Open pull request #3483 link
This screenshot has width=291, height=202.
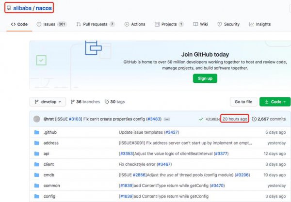click(154, 119)
